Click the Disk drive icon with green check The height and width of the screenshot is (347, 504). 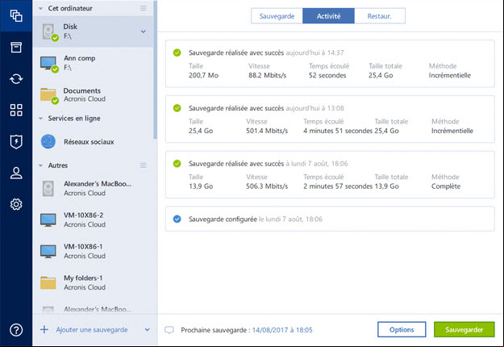49,32
